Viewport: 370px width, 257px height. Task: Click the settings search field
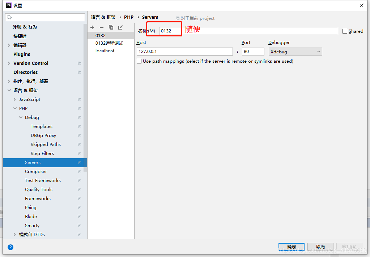pos(45,17)
